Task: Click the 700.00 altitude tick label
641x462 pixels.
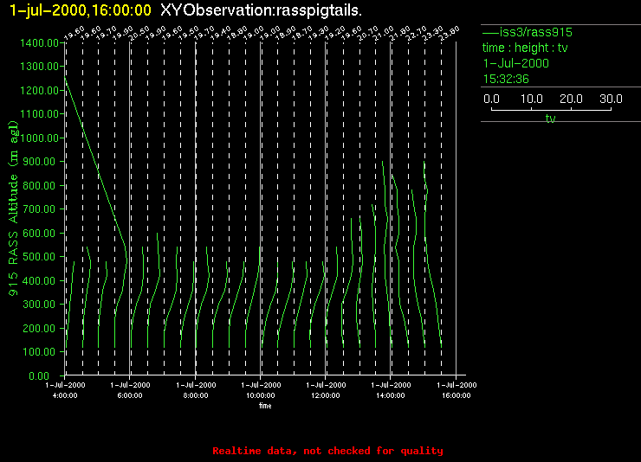Action: [x=41, y=209]
